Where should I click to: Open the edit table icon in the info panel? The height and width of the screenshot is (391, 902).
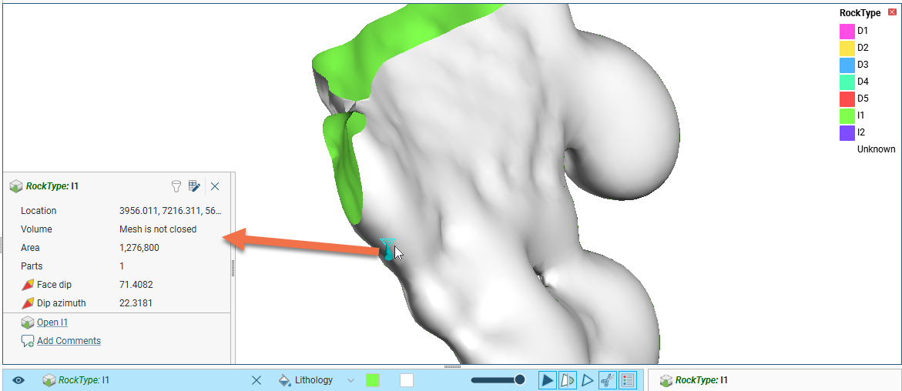(195, 186)
